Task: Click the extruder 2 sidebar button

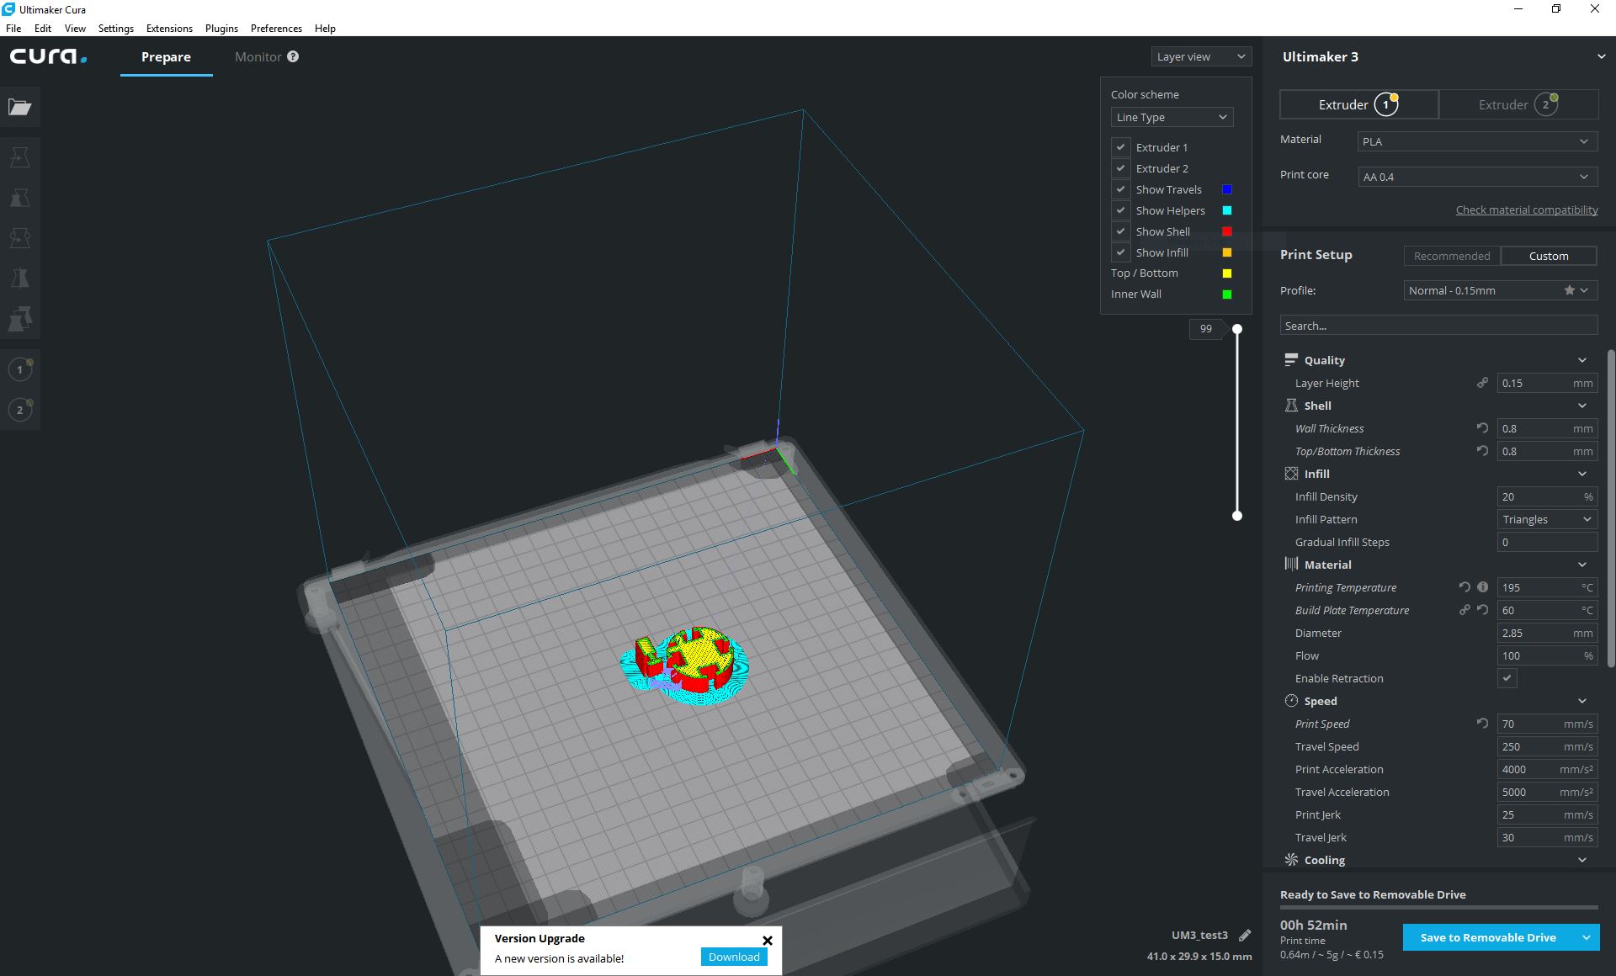Action: (x=20, y=410)
